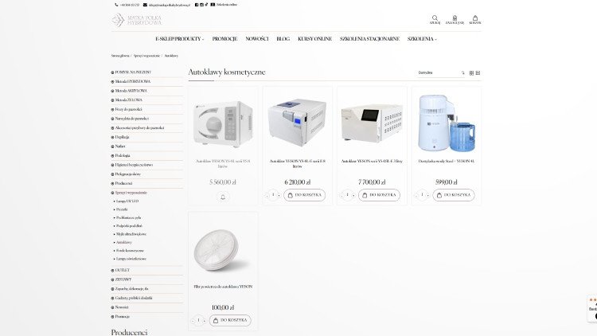597x336 pixels.
Task: Add Destylarka wody to cart (Do koszyka)
Action: point(453,195)
